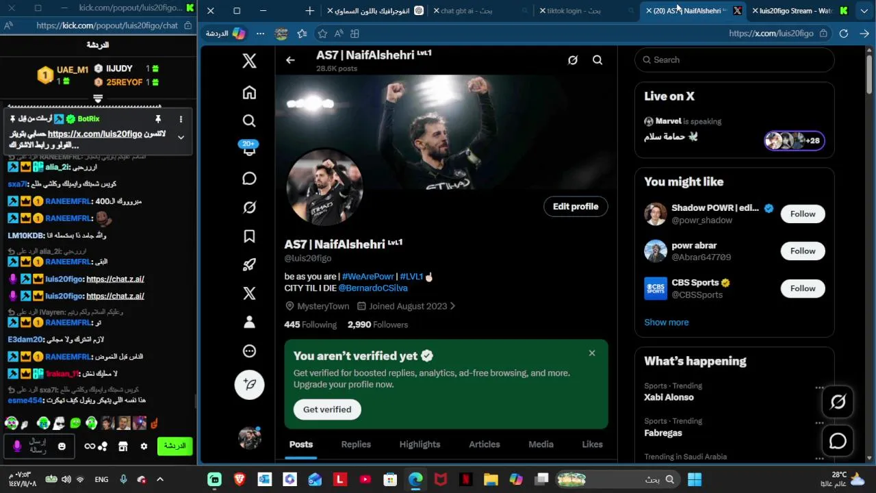
Task: Click purple microphone in Kick message box
Action: tap(17, 446)
